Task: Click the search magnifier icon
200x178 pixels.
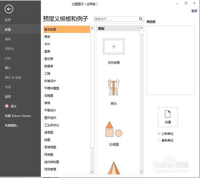Action: click(141, 19)
